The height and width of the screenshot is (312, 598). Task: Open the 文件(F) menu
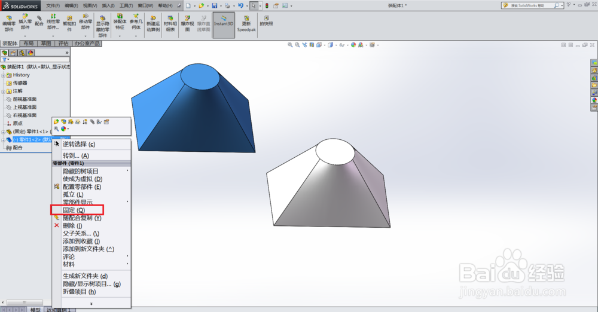[53, 6]
